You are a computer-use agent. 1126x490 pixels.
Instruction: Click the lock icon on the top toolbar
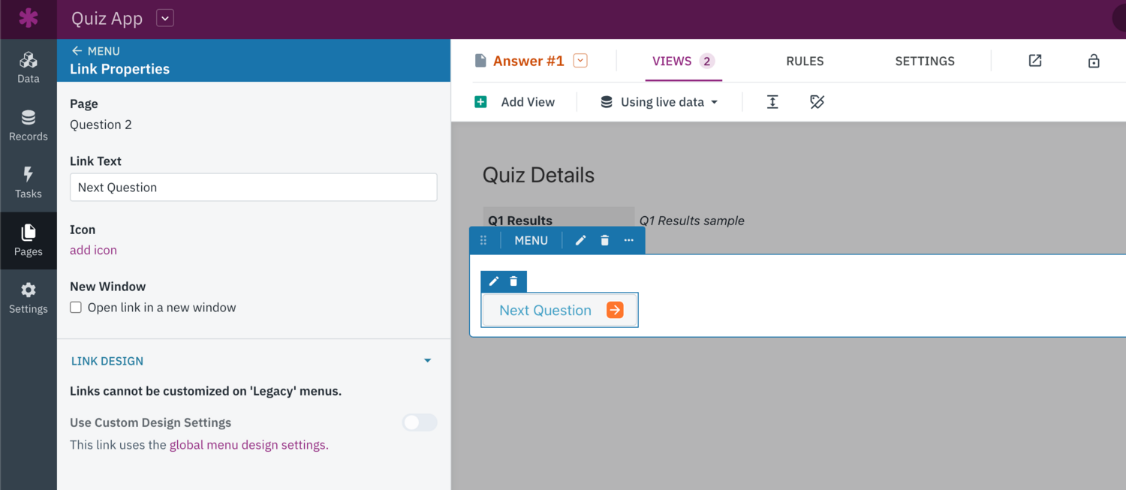pos(1094,61)
